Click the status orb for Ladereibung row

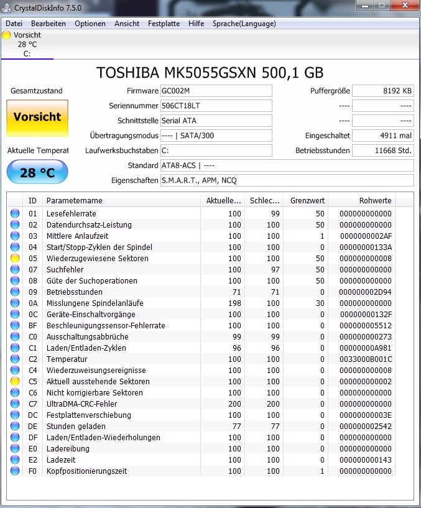[15, 448]
